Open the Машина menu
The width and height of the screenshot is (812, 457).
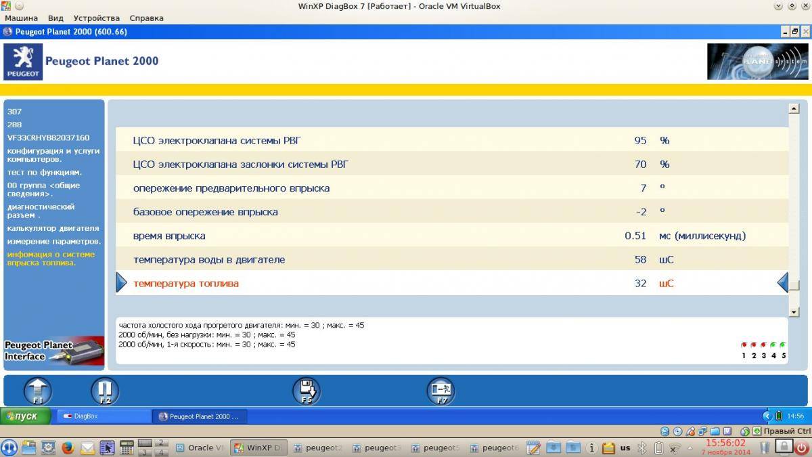coord(22,18)
